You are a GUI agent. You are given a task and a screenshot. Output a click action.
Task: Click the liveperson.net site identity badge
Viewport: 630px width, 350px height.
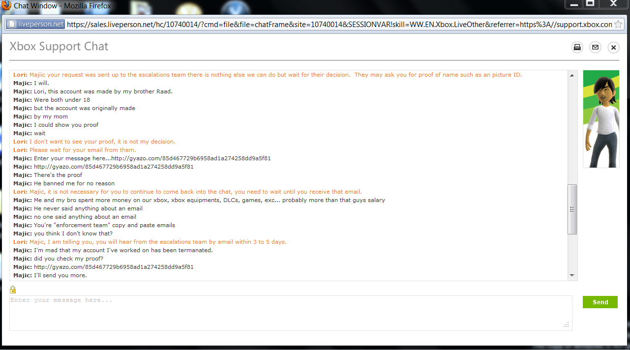[x=35, y=24]
